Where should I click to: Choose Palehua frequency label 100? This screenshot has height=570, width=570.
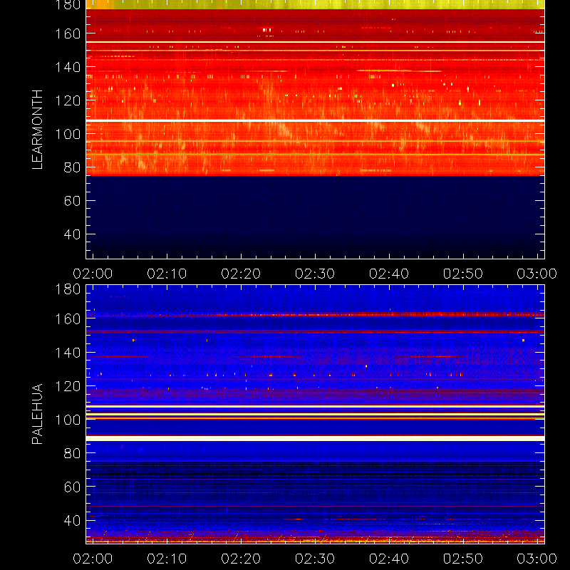coord(68,420)
